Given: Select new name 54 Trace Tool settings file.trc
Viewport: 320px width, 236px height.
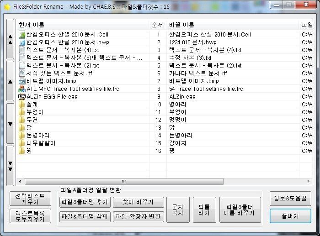Looking at the screenshot, I should coord(206,89).
